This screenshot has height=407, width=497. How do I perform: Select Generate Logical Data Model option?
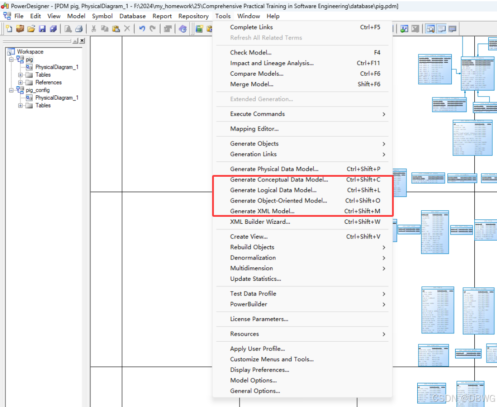tap(302, 190)
